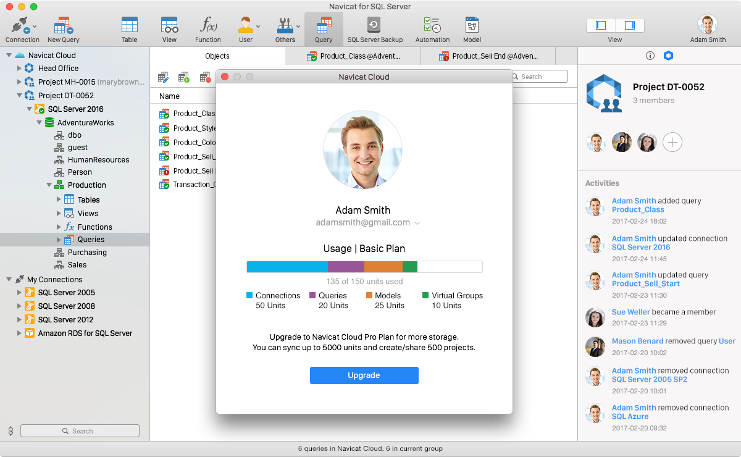Select the Transaction query in list
This screenshot has width=741, height=457.
187,185
